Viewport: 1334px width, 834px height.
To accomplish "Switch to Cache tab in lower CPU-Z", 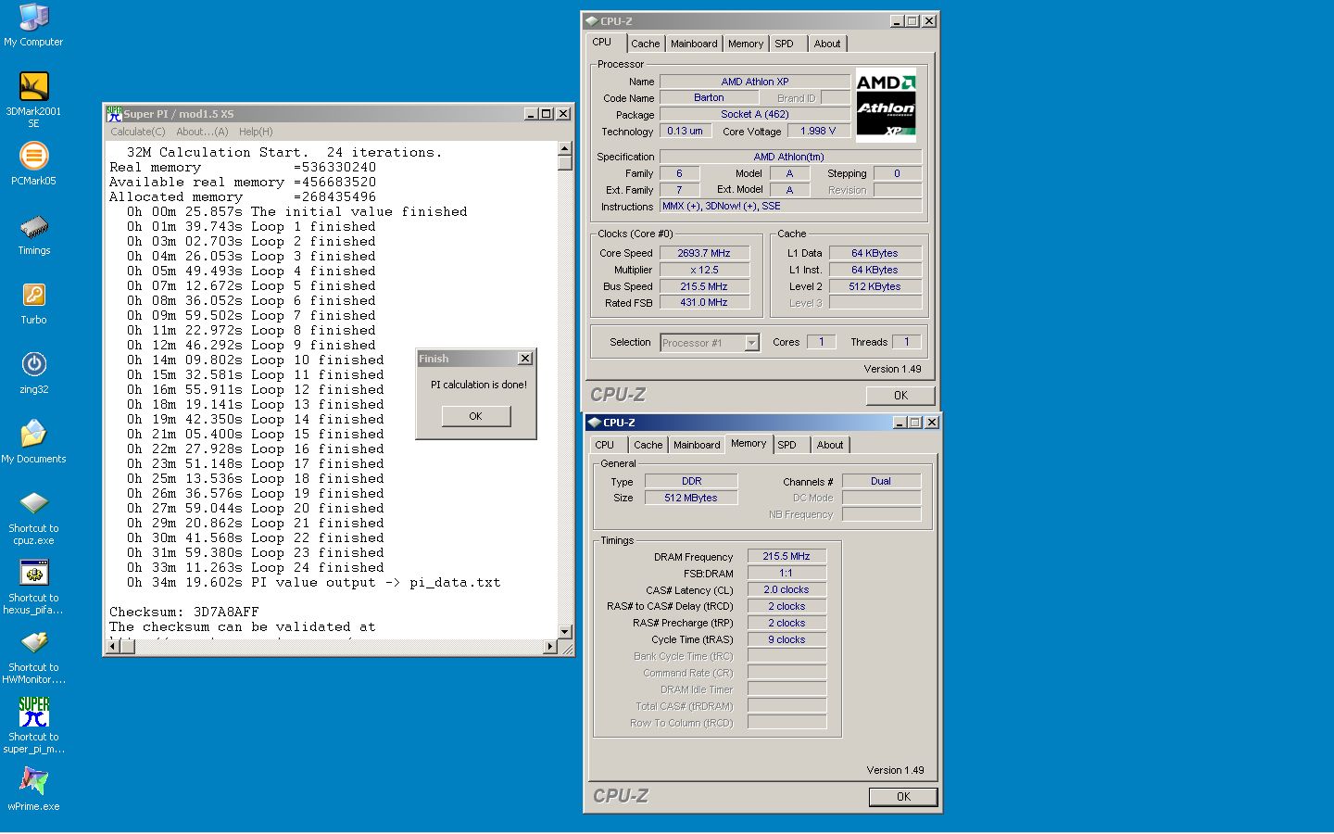I will (x=648, y=445).
